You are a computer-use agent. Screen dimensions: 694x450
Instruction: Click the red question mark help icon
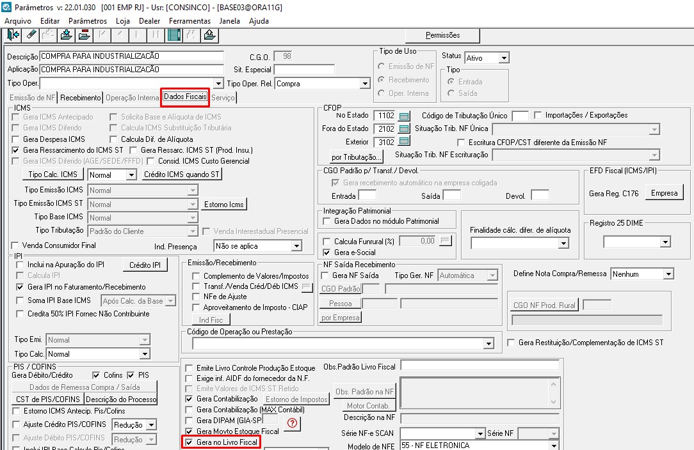click(292, 423)
